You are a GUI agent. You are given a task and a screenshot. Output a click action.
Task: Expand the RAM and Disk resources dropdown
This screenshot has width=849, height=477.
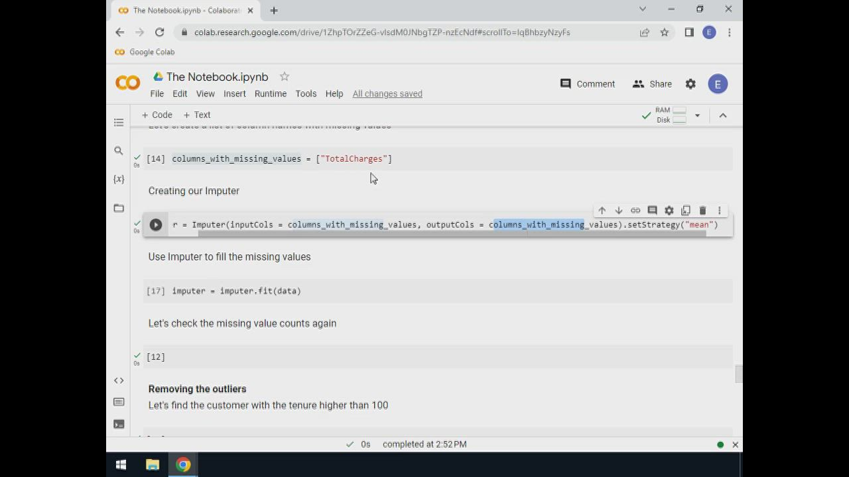click(697, 115)
